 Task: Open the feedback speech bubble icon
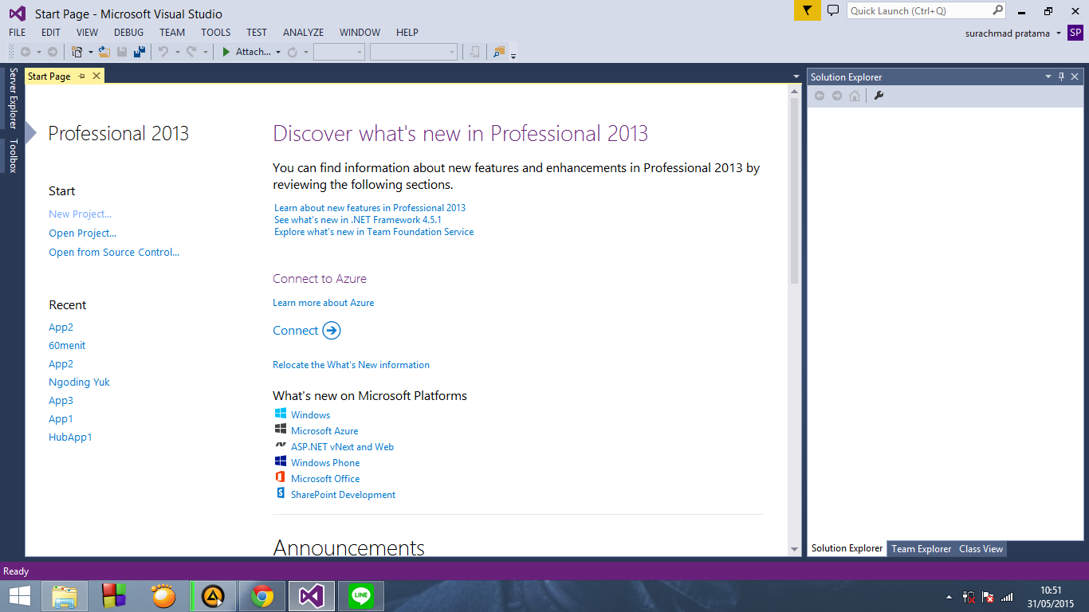pos(833,10)
